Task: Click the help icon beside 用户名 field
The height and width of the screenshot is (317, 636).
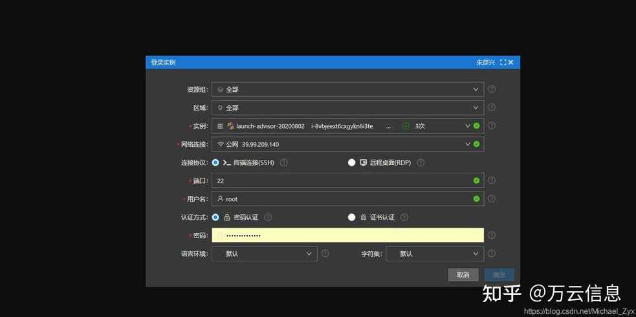Action: (491, 199)
